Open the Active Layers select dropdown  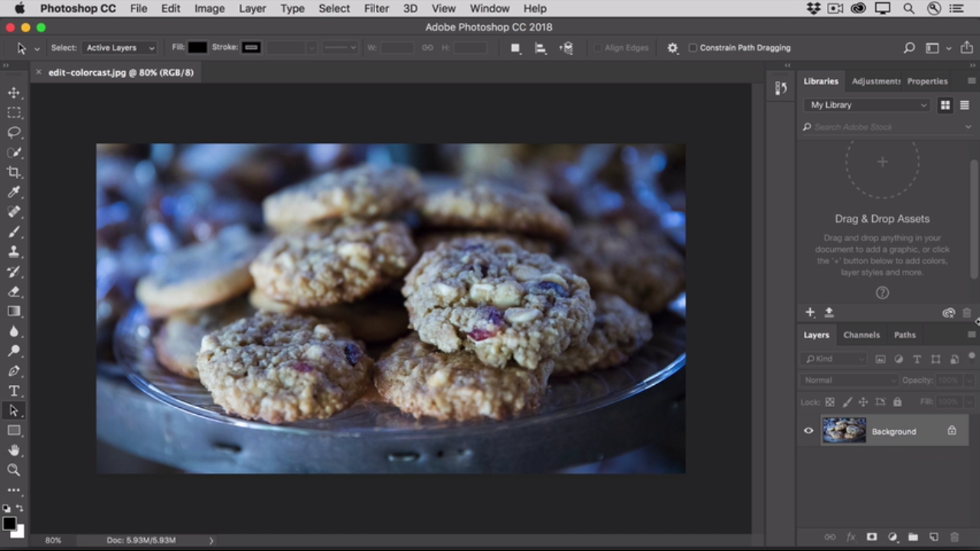(x=119, y=47)
